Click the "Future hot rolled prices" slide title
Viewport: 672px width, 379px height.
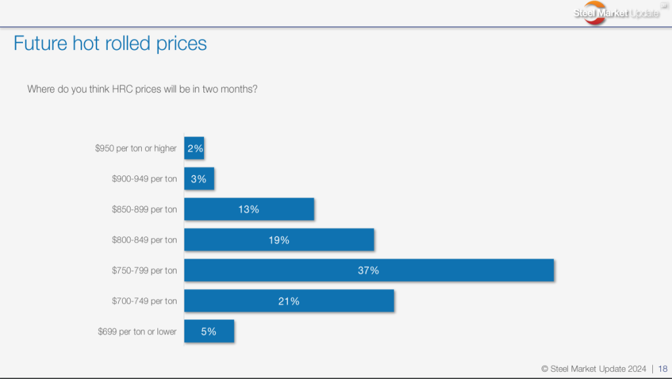click(x=110, y=43)
